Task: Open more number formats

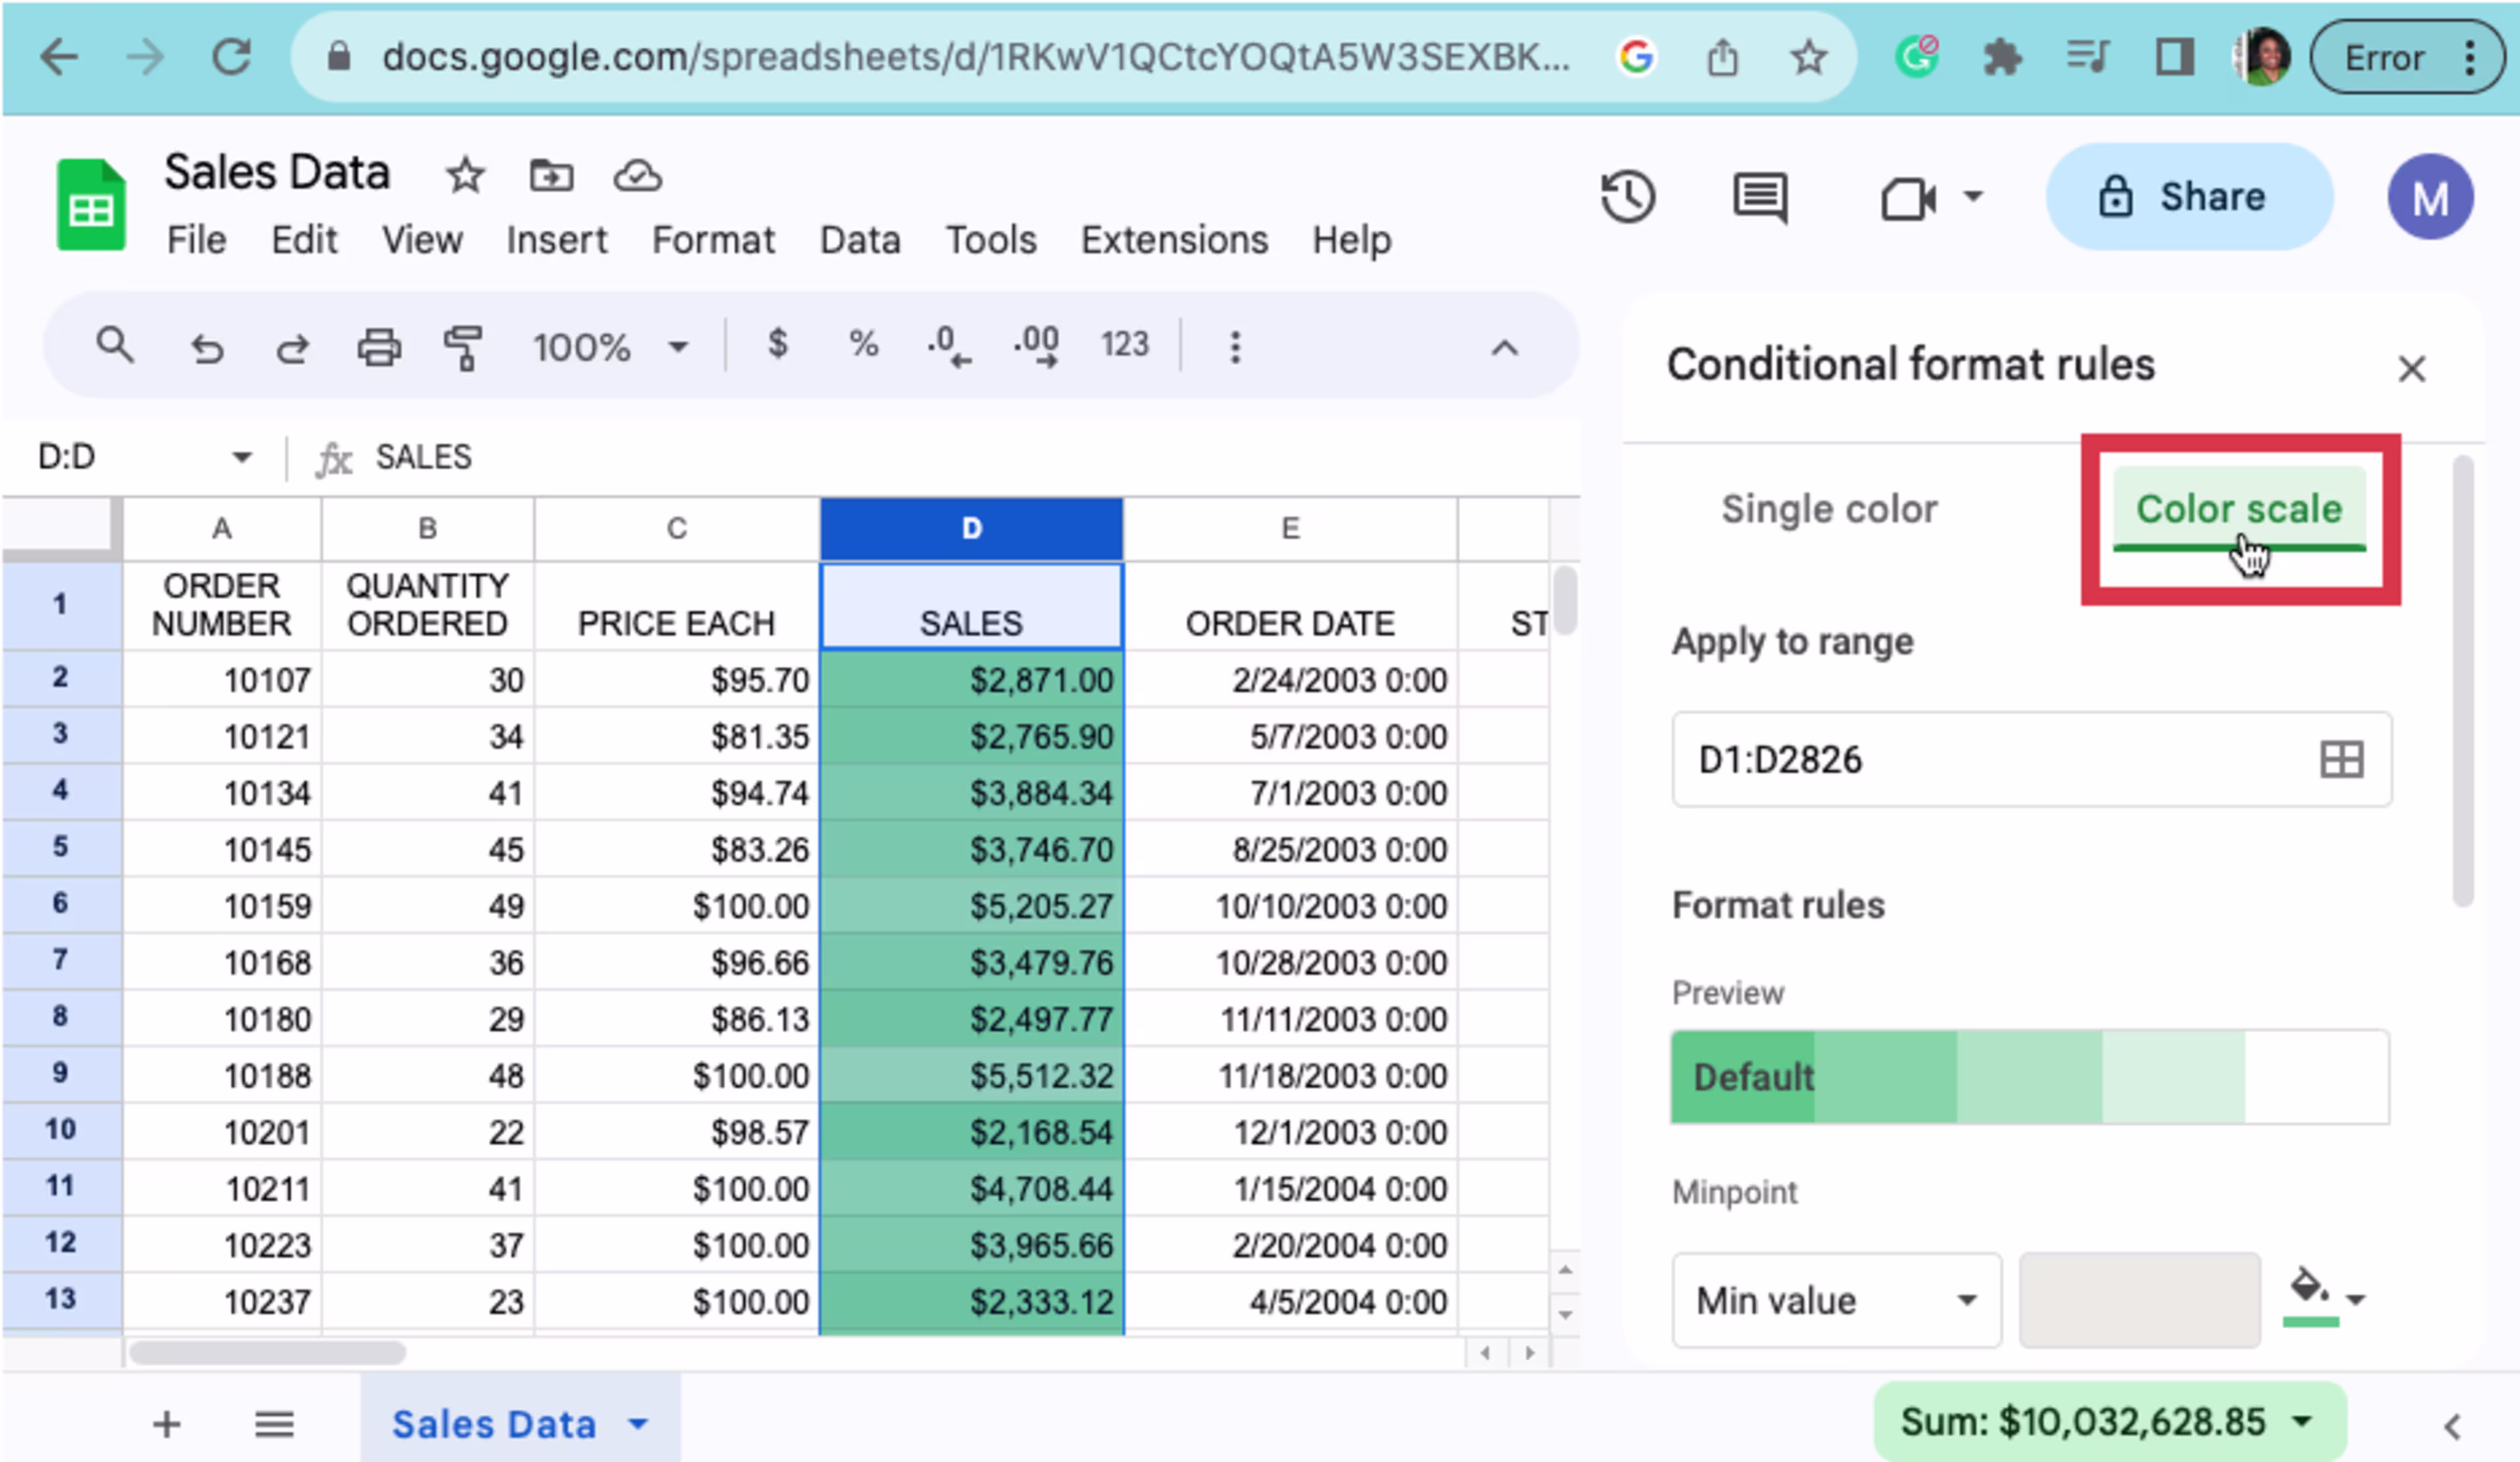Action: [1124, 345]
